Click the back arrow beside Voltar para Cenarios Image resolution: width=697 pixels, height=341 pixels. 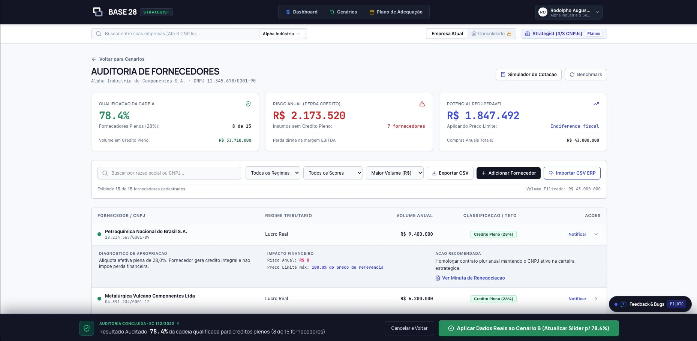pos(94,59)
